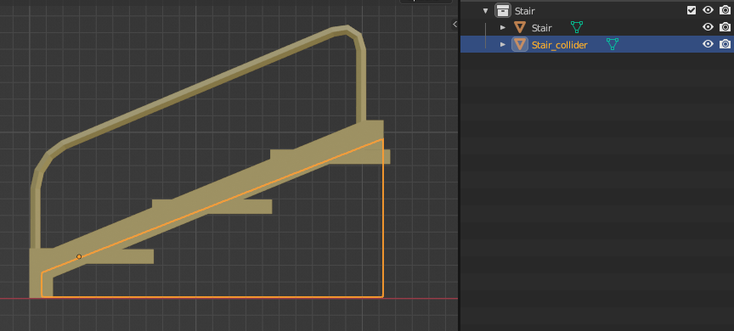Disable rendering of the Stair object
The image size is (734, 331).
point(726,27)
